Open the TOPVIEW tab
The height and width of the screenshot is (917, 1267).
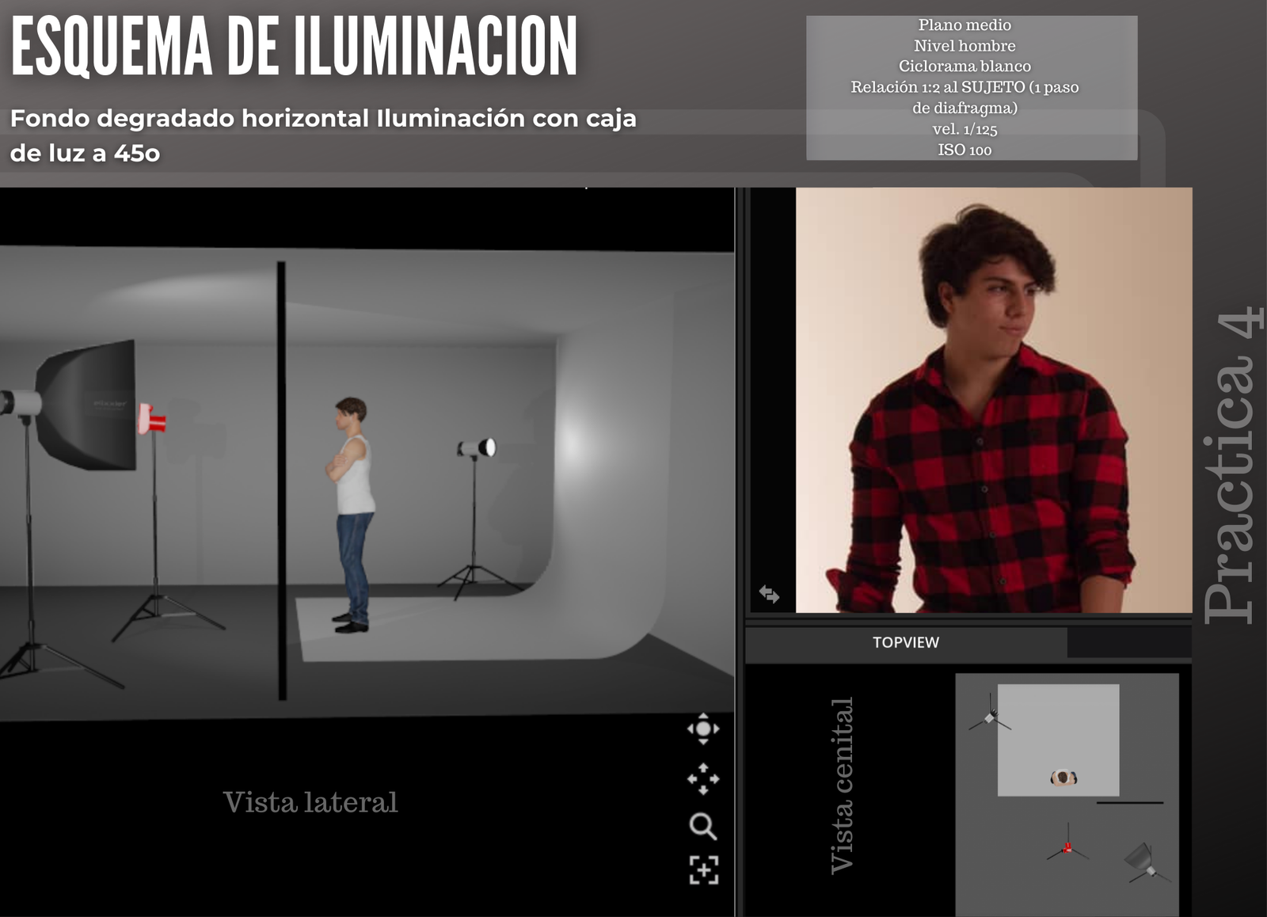click(x=906, y=642)
